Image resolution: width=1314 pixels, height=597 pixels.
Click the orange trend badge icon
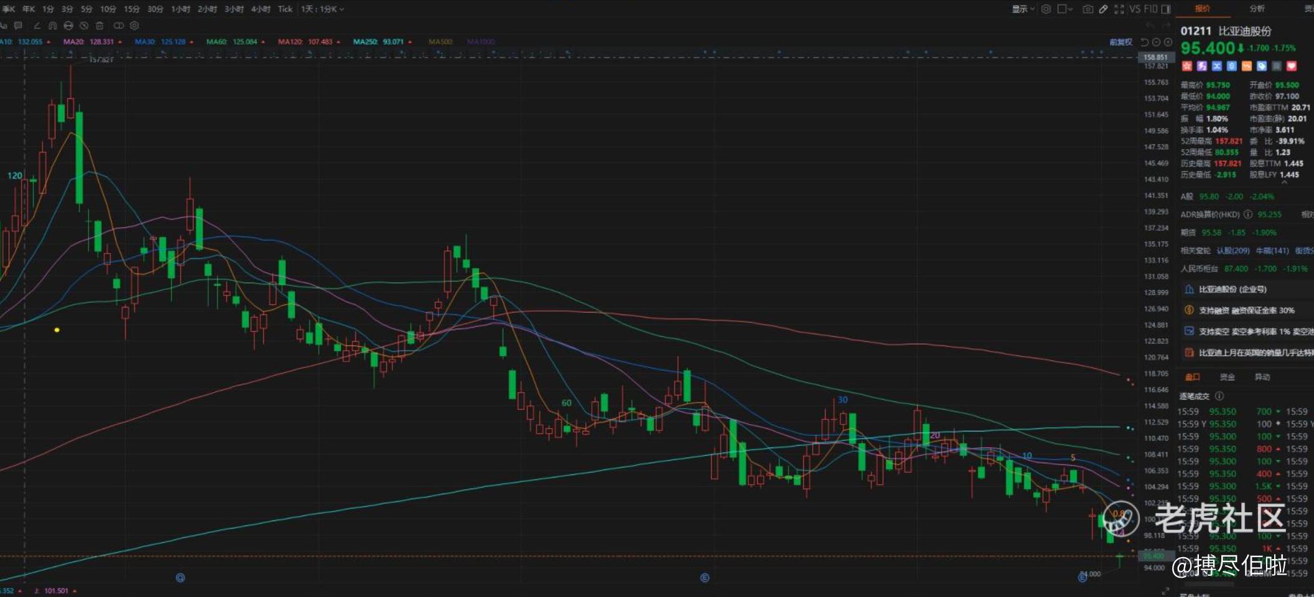[x=1247, y=66]
